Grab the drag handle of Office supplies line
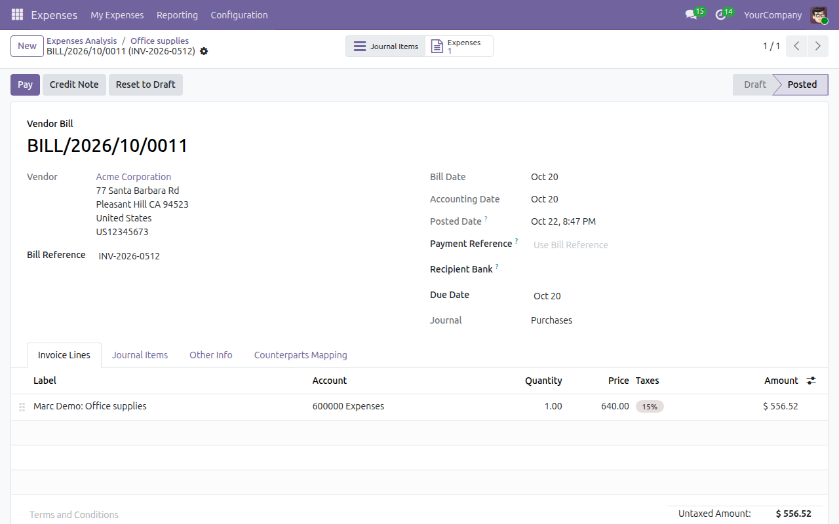839x524 pixels. click(x=22, y=407)
